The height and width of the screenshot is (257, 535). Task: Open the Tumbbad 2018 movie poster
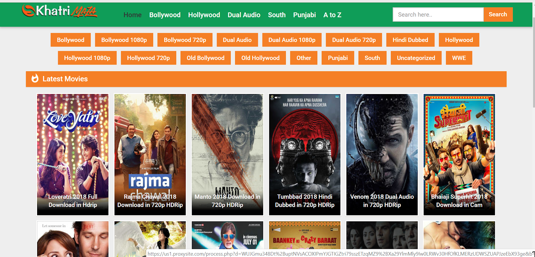tap(305, 155)
